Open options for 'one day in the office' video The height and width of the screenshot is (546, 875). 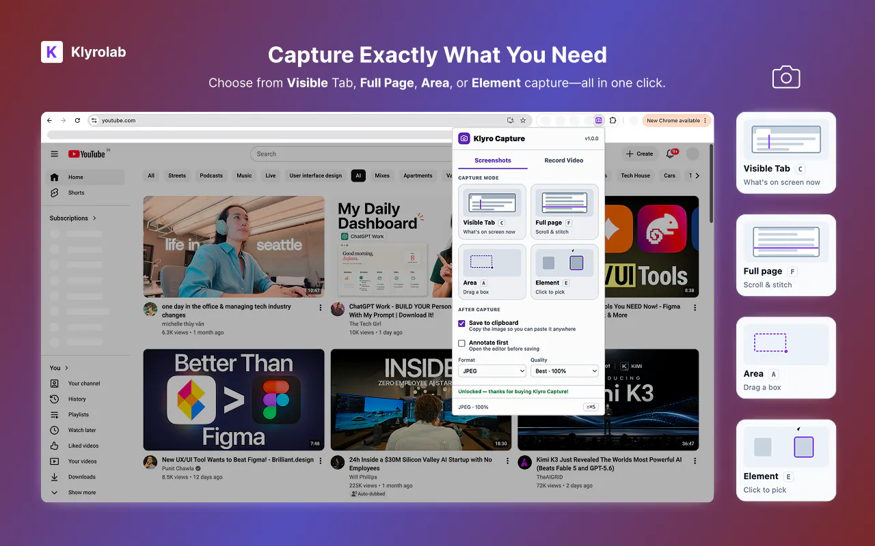(321, 308)
